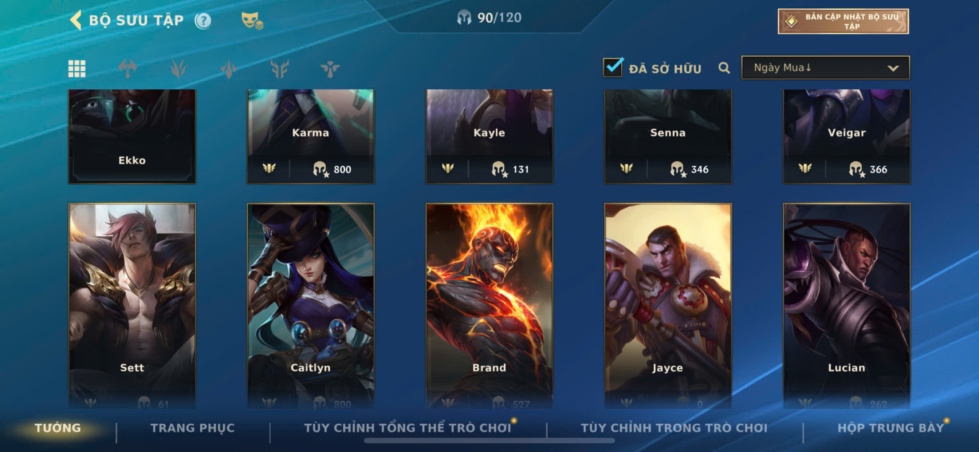Select the all-champions grid filter

pos(77,69)
